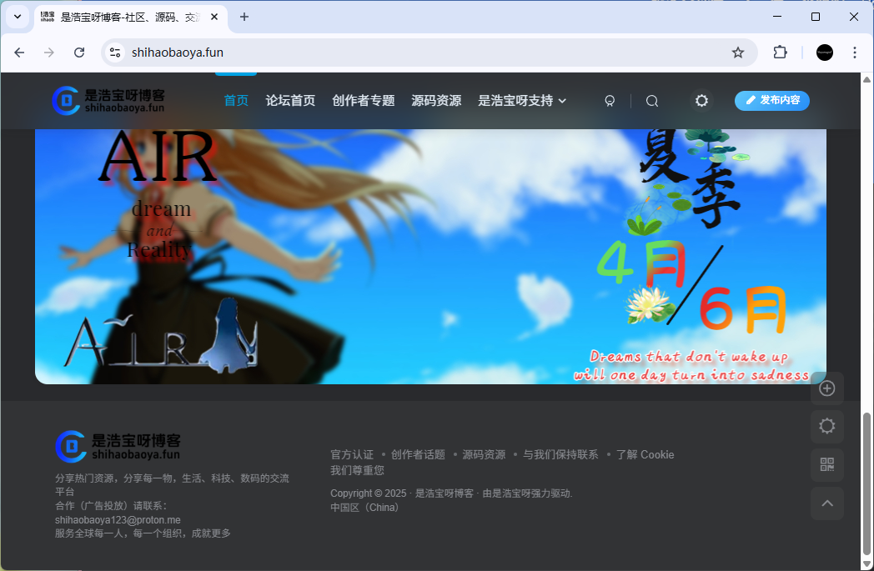Focus the address bar URL shihaobaoya.fun

point(178,53)
